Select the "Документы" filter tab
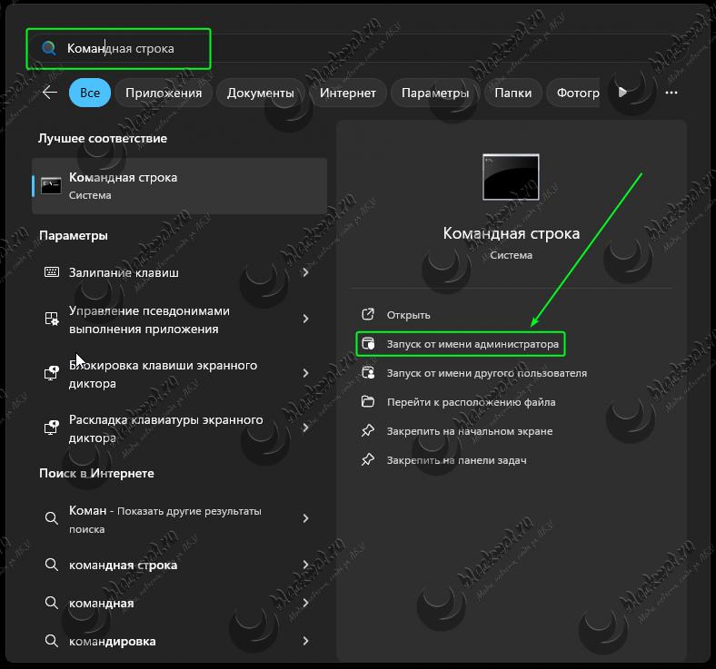Image resolution: width=716 pixels, height=669 pixels. 260,93
